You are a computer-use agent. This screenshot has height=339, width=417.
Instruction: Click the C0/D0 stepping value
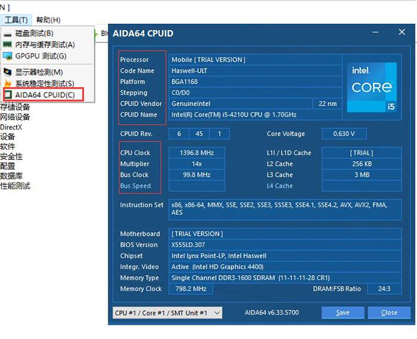click(256, 93)
